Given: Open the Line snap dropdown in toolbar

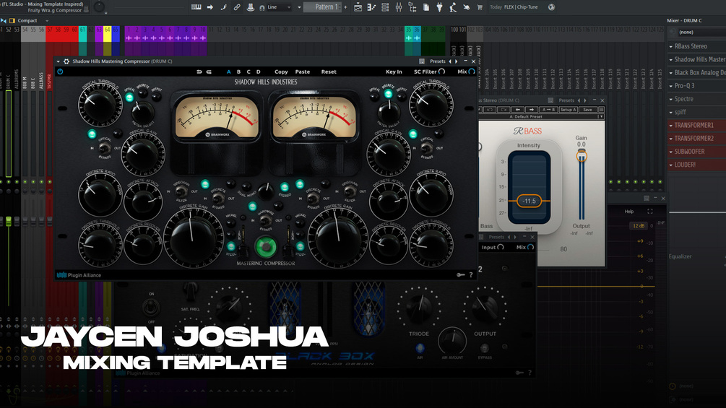Looking at the screenshot, I should coord(279,7).
